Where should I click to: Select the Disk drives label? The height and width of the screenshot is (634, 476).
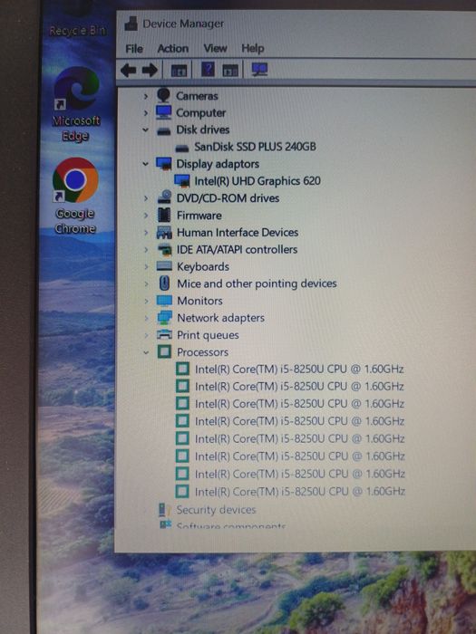click(x=203, y=130)
